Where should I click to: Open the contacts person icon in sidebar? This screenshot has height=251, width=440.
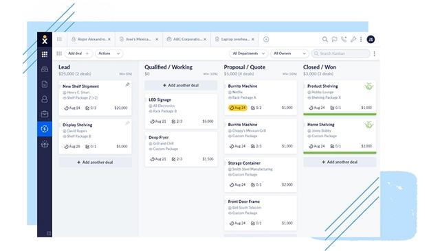pos(45,99)
